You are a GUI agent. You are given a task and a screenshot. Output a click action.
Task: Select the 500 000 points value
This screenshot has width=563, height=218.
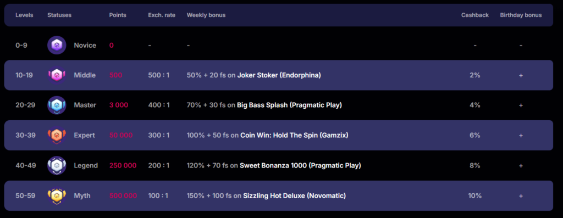[x=123, y=196]
